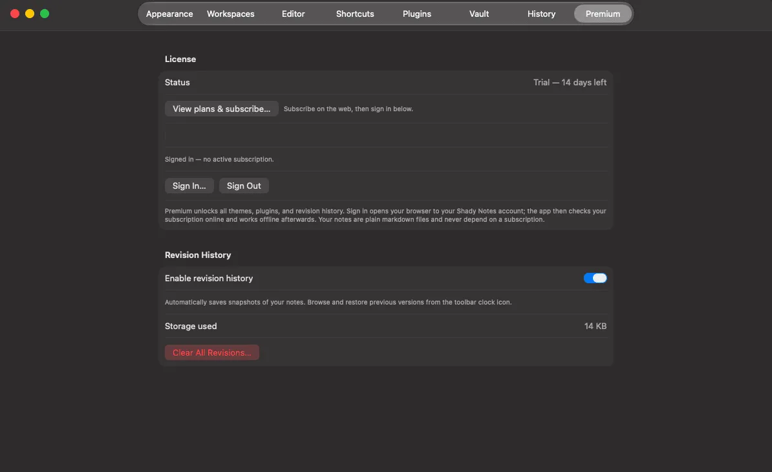Image resolution: width=772 pixels, height=472 pixels.
Task: Click the red Clear All Revisions button
Action: click(x=211, y=352)
